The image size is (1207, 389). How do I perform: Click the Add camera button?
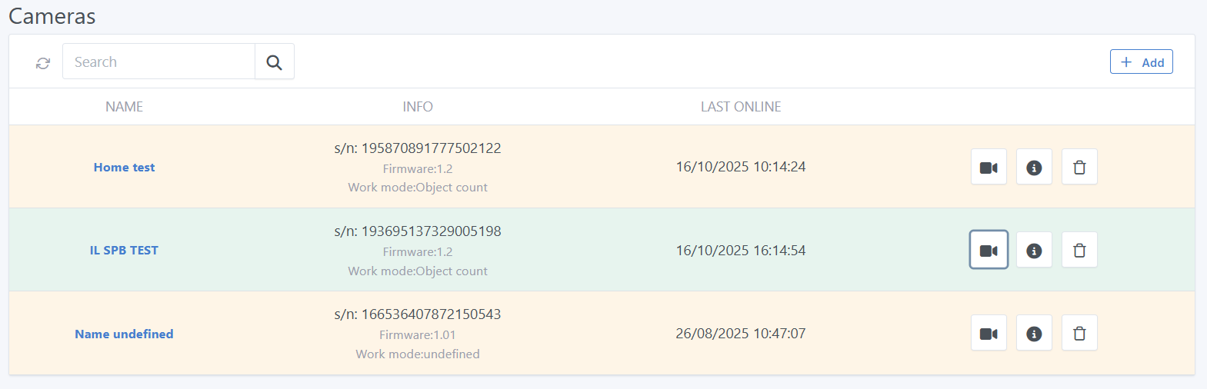[1141, 62]
